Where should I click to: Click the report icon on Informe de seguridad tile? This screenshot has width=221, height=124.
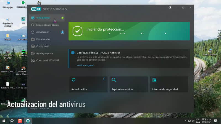tap(154, 80)
